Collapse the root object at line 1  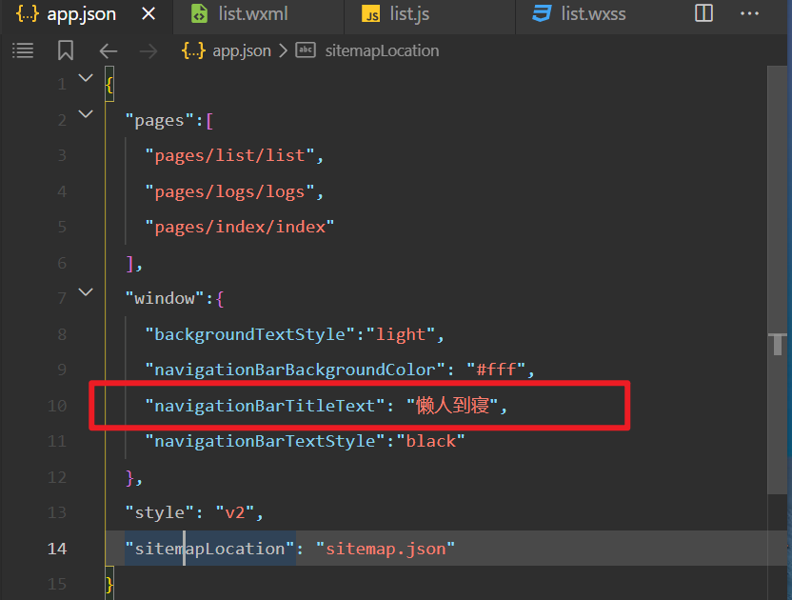(x=86, y=78)
